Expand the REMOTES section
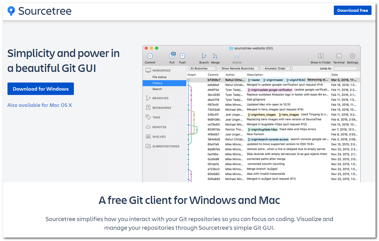The height and width of the screenshot is (241, 379). pyautogui.click(x=159, y=127)
